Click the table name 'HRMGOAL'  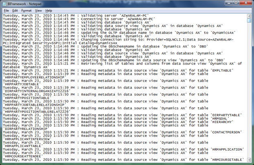[x=220, y=119]
